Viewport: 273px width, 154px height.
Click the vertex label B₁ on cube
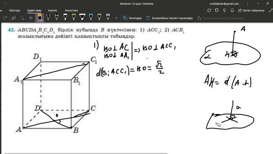(x=77, y=80)
